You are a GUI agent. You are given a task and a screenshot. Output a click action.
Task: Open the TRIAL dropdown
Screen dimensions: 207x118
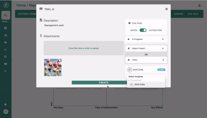click(x=146, y=60)
